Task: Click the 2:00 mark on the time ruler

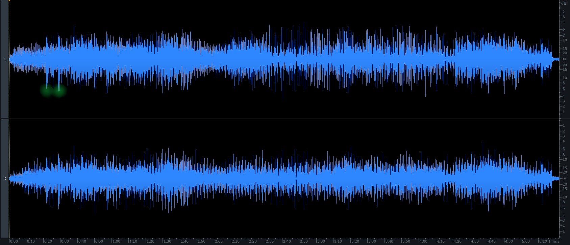Action: tap(219, 241)
